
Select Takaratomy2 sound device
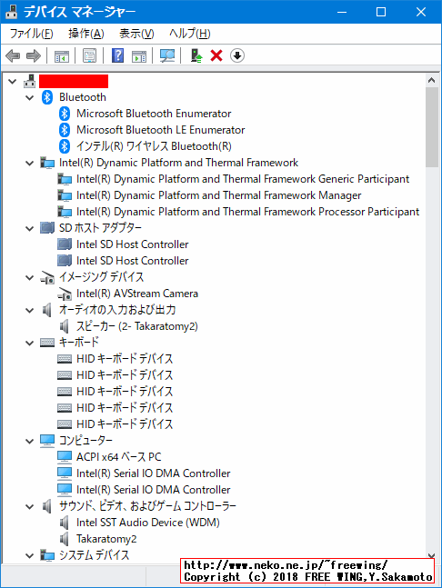(106, 539)
